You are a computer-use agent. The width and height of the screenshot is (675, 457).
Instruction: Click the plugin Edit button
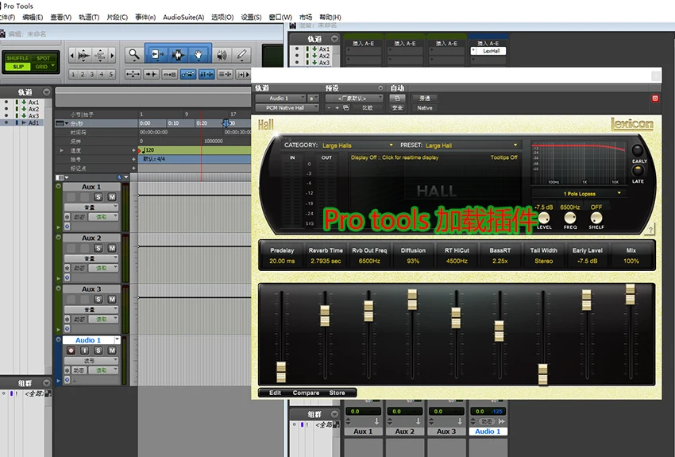click(x=275, y=393)
